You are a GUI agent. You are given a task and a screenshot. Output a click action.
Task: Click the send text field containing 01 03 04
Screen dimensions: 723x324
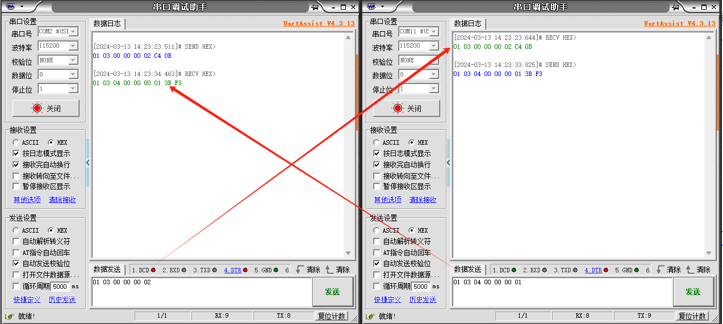coord(561,292)
